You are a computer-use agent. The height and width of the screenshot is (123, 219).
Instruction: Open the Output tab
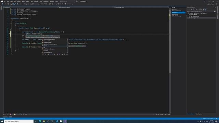coord(10,116)
